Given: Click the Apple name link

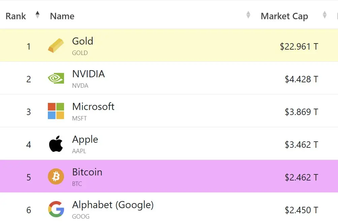Looking at the screenshot, I should [x=85, y=140].
